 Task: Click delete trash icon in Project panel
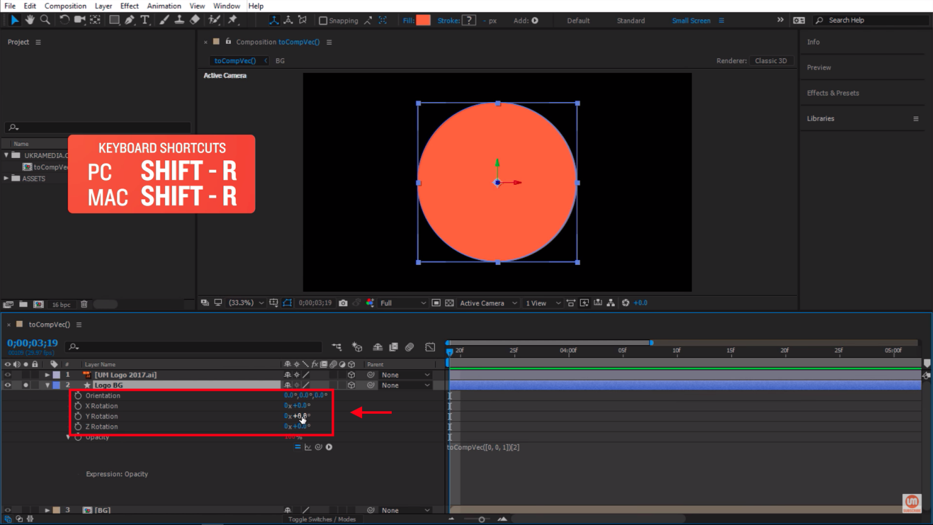coord(84,304)
